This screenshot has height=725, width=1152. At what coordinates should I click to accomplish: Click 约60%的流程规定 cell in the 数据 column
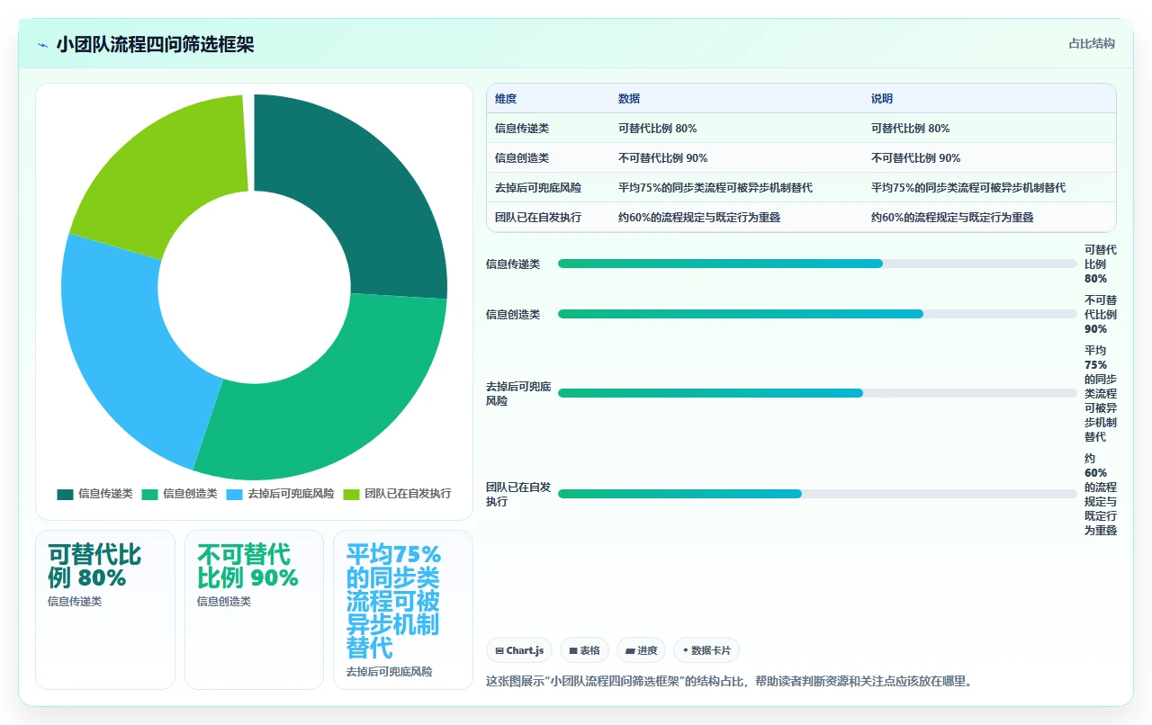tap(699, 218)
